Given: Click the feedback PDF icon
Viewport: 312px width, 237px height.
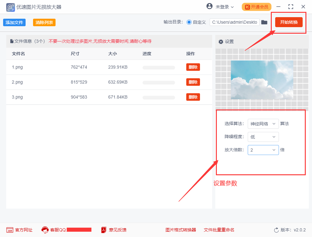Looking at the screenshot, I should coord(104,230).
